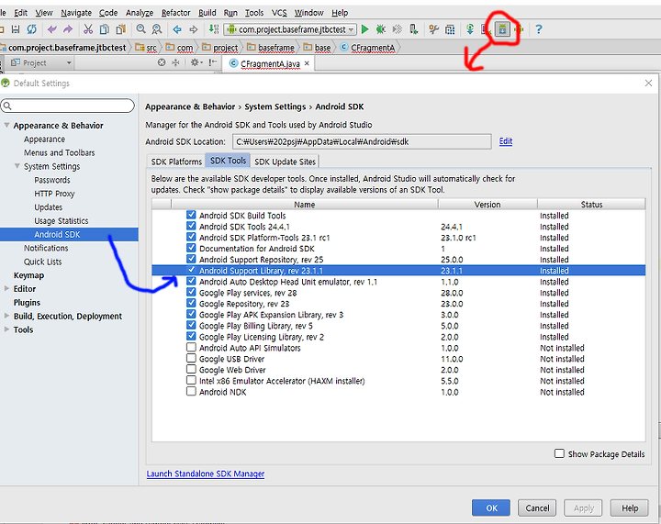
Task: Uncheck Android SDK Build Tools checkbox
Action: 191,215
